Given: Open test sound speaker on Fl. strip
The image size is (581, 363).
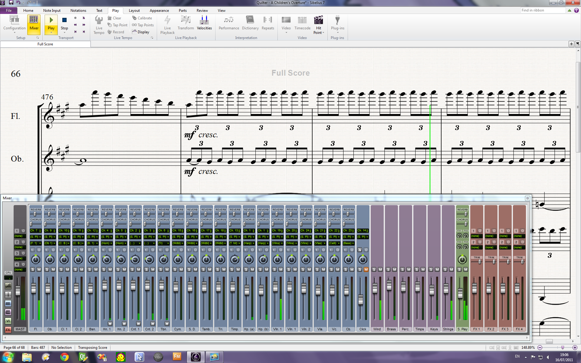Looking at the screenshot, I should point(33,250).
